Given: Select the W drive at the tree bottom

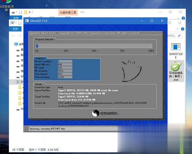Looking at the screenshot, I should [20, 109].
